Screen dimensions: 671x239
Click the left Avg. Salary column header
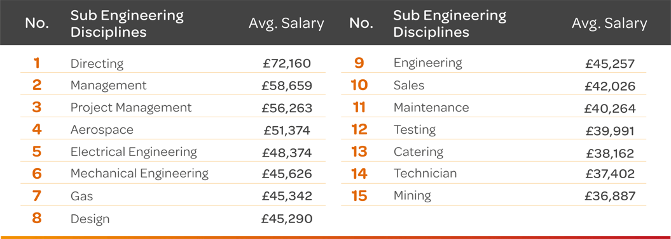pyautogui.click(x=286, y=23)
